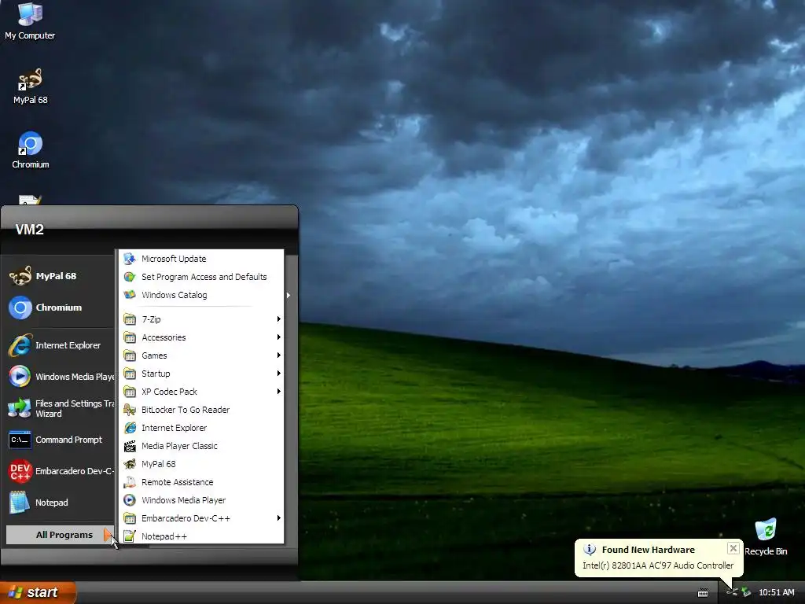Click Chromium icon in pinned Start menu
Image resolution: width=805 pixels, height=604 pixels.
[20, 308]
